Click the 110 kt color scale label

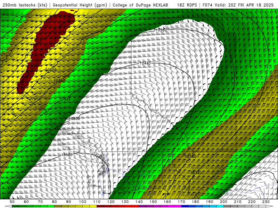pyautogui.click(x=97, y=202)
